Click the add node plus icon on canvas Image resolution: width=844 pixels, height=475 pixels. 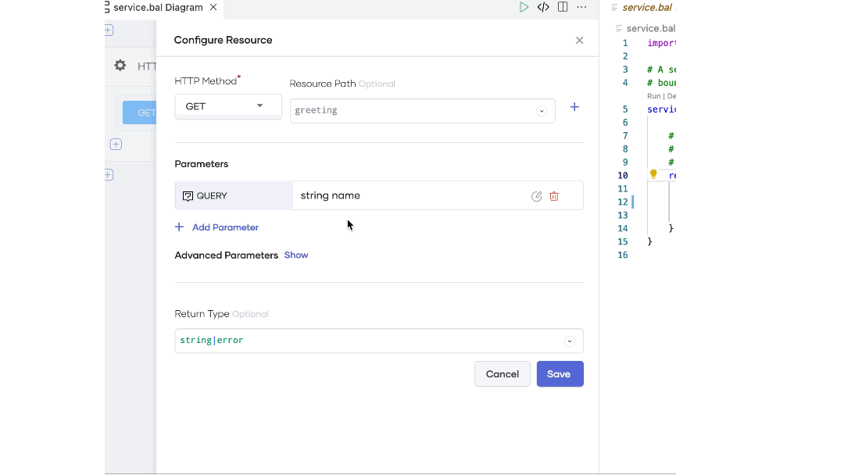point(116,144)
